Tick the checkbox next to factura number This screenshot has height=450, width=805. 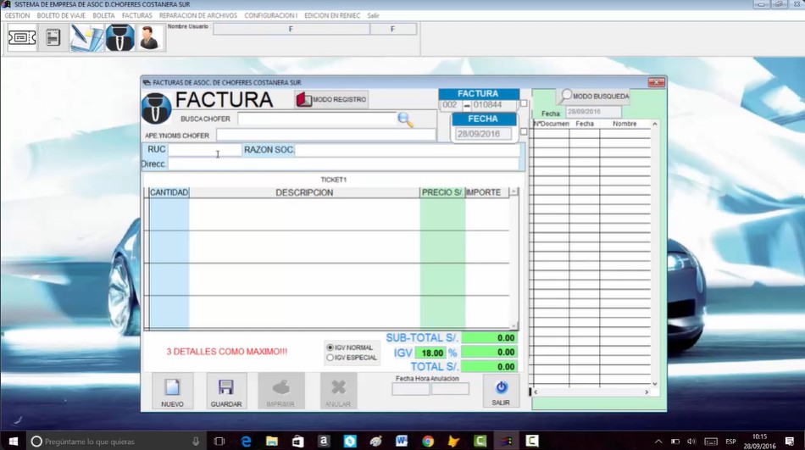(x=524, y=103)
